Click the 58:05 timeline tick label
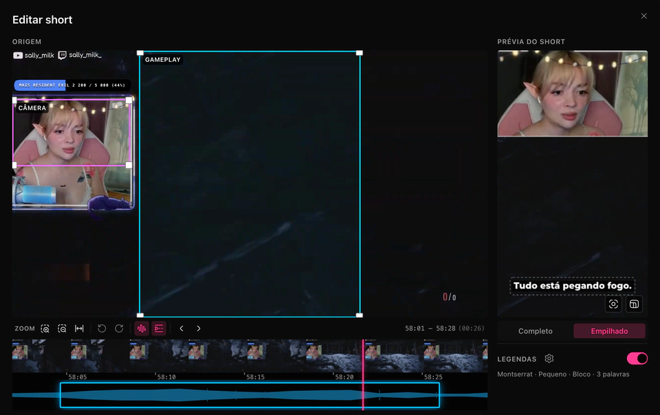660x415 pixels. pos(78,377)
